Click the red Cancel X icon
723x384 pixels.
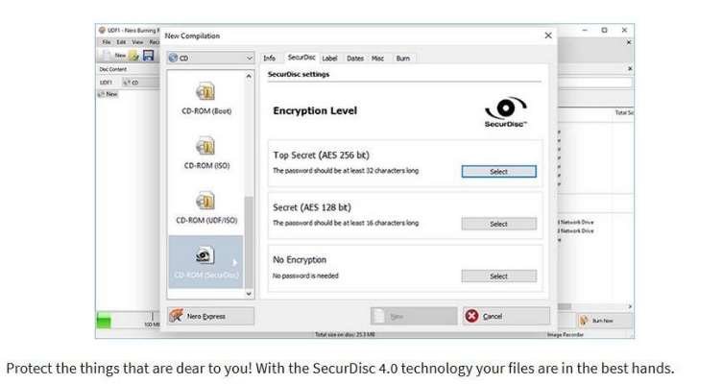tap(471, 316)
